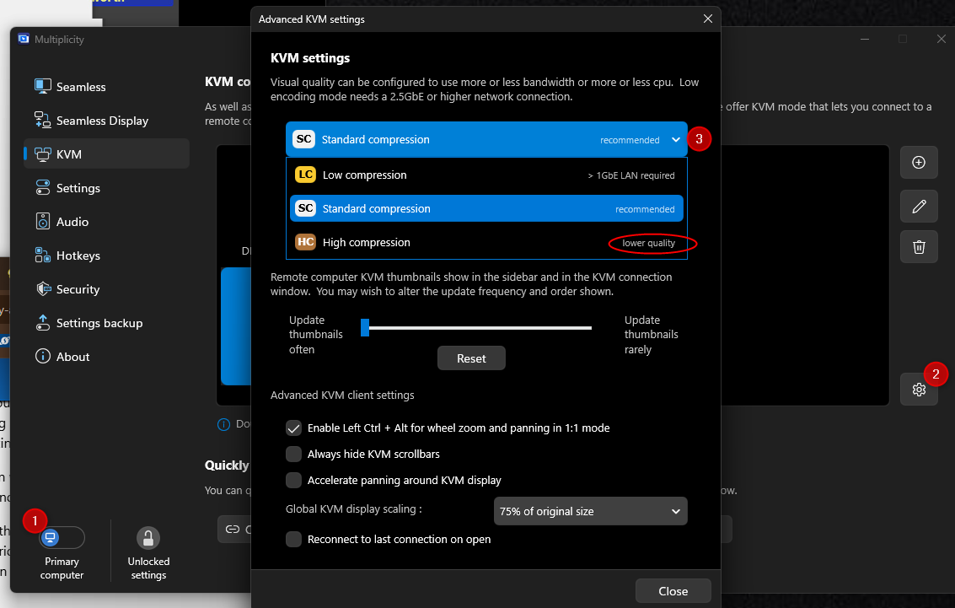
Task: Click the Unlocked settings padlock icon
Action: [148, 538]
